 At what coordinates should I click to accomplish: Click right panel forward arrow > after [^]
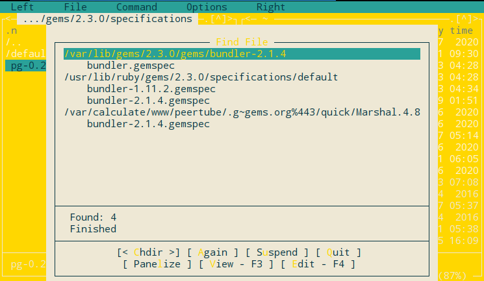tap(476, 19)
